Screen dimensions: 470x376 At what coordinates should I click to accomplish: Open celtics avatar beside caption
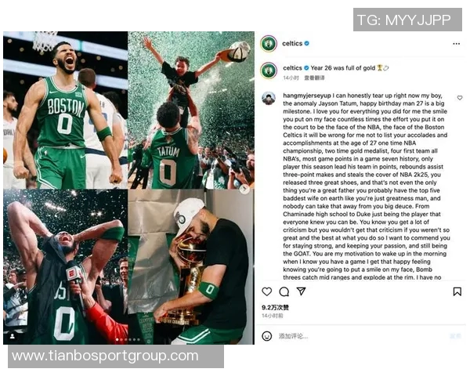coord(269,70)
